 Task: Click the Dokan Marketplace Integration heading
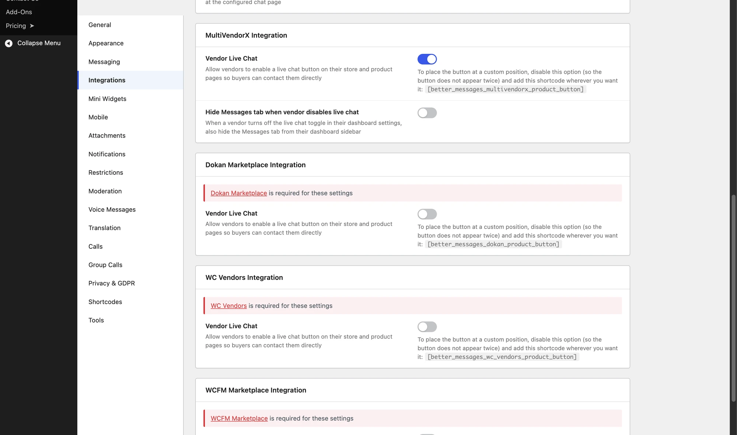(x=255, y=165)
